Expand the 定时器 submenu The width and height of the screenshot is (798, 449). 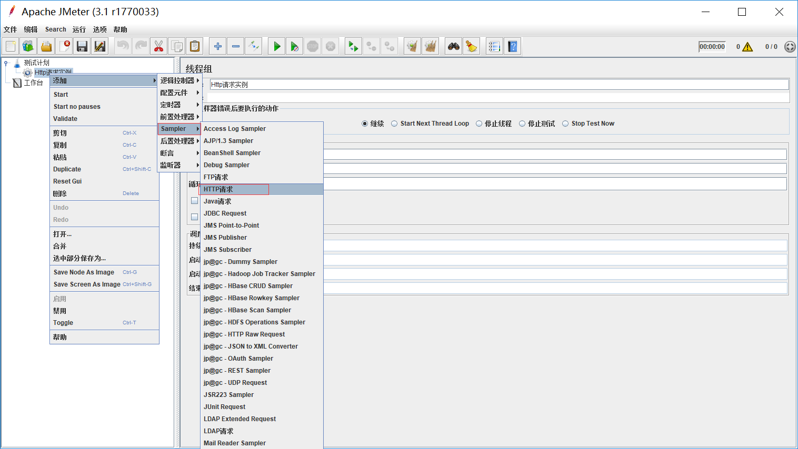tap(179, 105)
